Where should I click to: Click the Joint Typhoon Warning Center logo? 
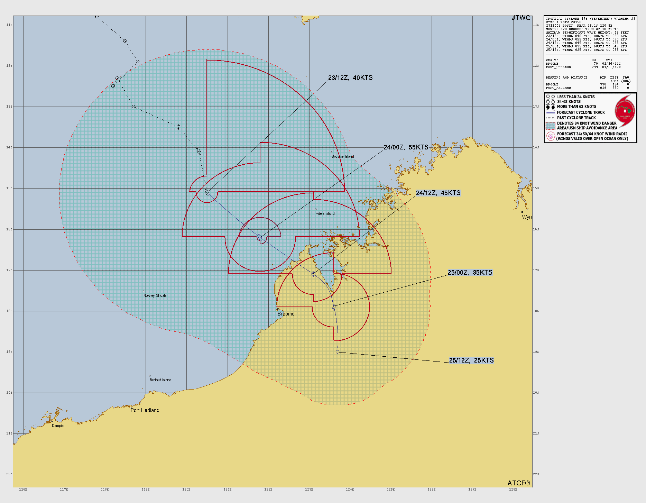(625, 111)
